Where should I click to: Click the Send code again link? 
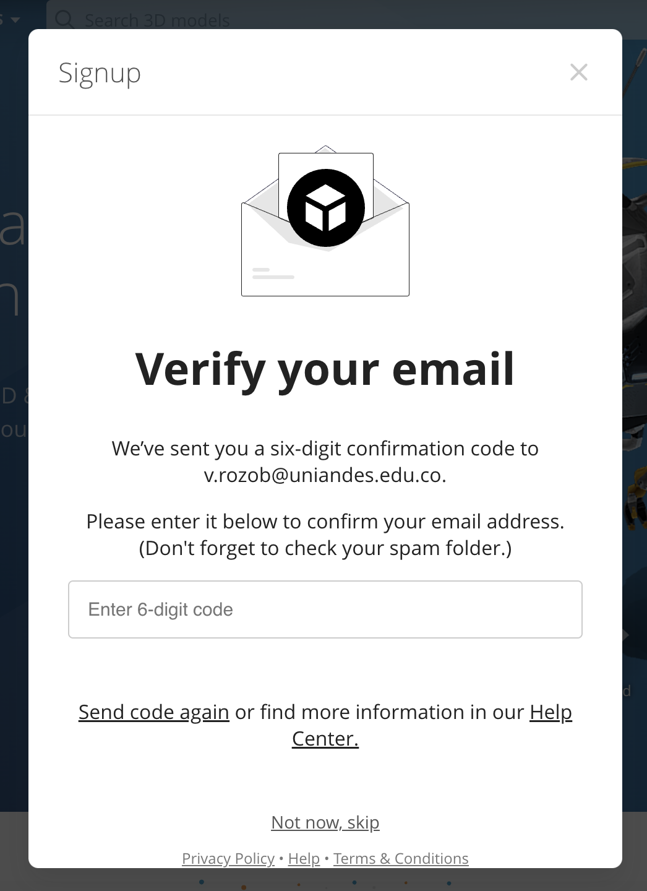154,712
